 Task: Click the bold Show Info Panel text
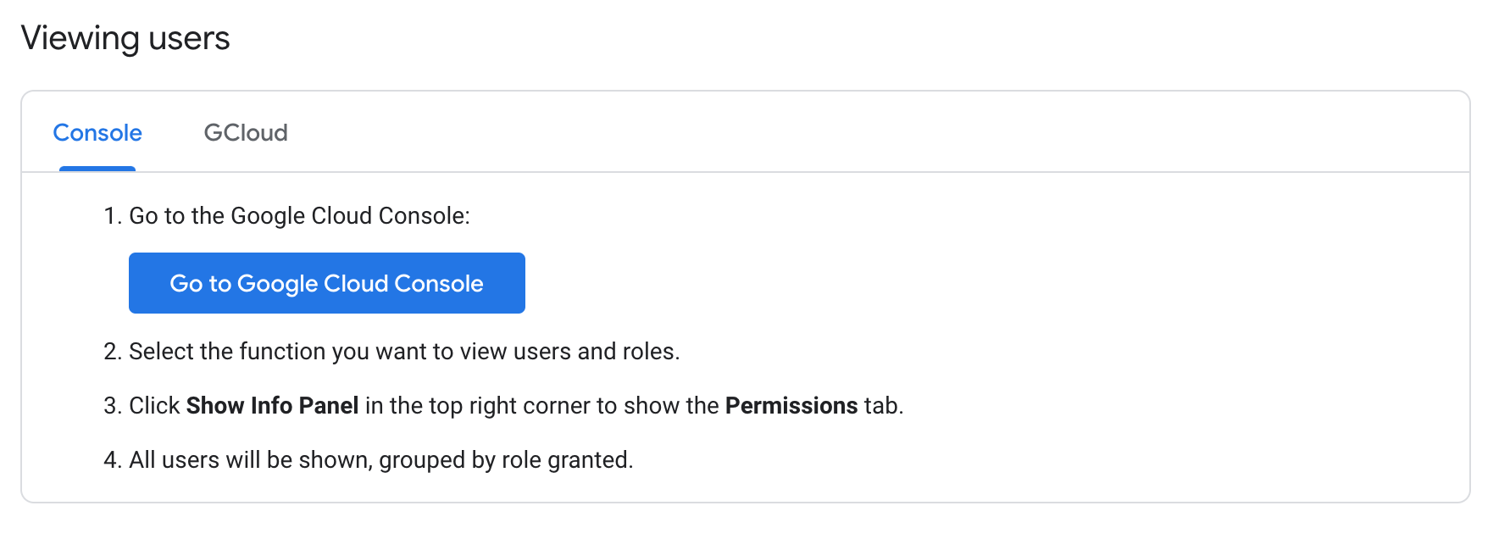[x=272, y=406]
